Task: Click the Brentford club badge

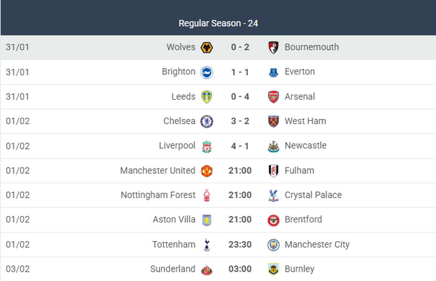Action: click(x=273, y=220)
